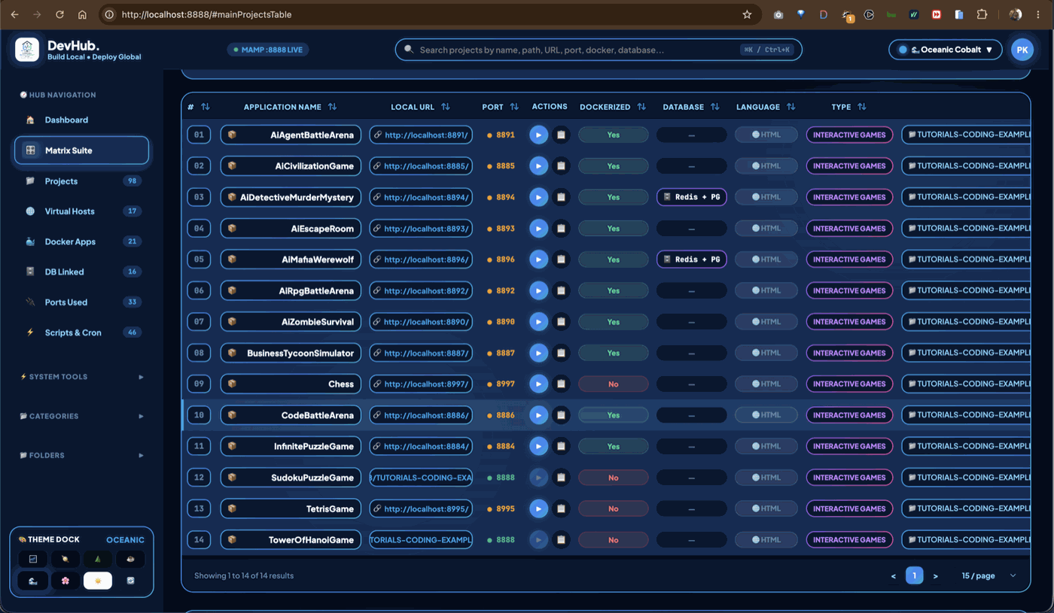
Task: Click the clipboard icon for SudokuPuzzleGame
Action: (561, 478)
